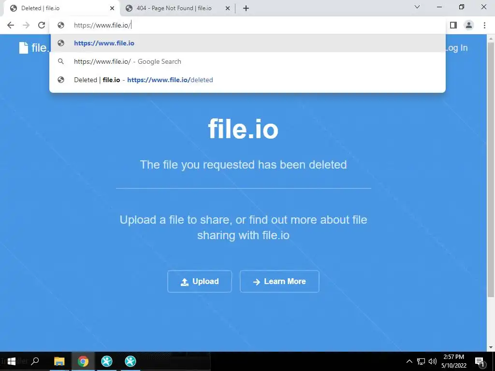Screen dimensions: 495x371
Task: Open the notification center icon
Action: tap(480, 361)
